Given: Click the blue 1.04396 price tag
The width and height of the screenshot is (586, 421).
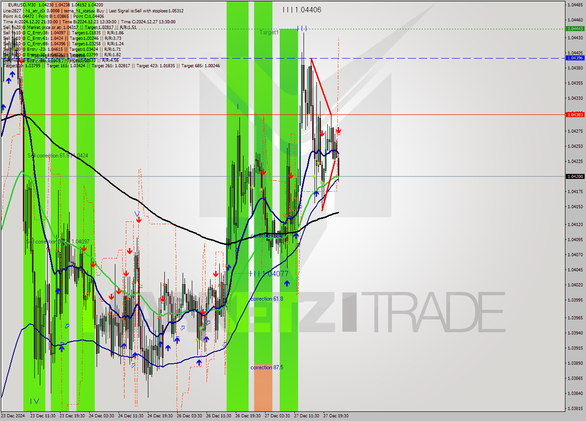Looking at the screenshot, I should (575, 58).
